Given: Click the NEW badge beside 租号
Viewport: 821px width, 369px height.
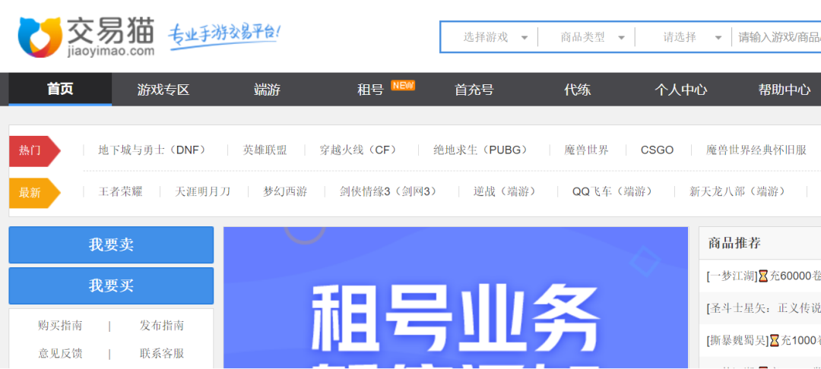Looking at the screenshot, I should pyautogui.click(x=403, y=85).
